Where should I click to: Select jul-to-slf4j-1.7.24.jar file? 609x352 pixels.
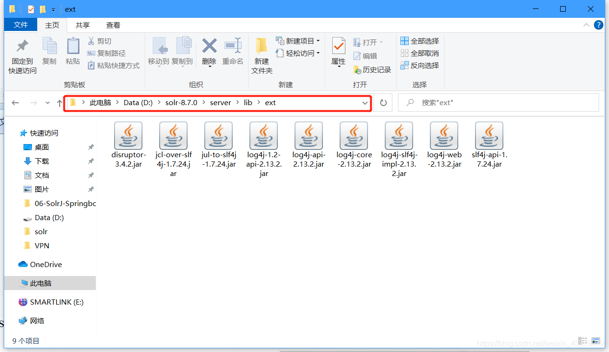[219, 145]
